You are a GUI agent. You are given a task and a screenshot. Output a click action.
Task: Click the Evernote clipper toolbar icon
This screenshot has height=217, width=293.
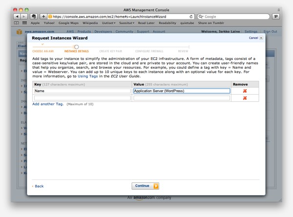[34, 17]
